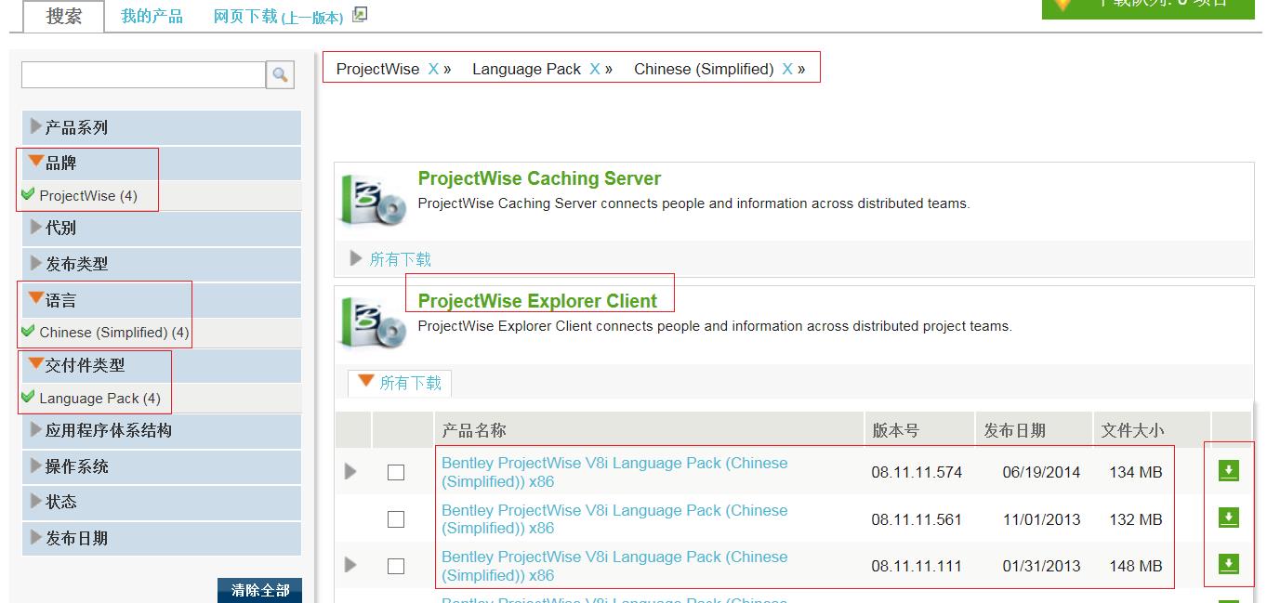Click the 版本号 column header
This screenshot has height=603, width=1267.
919,430
